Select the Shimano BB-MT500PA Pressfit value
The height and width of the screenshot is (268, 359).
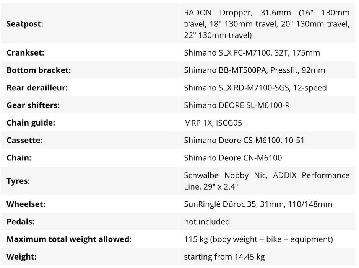(x=254, y=70)
